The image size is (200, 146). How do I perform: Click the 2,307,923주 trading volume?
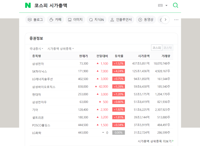point(163,110)
